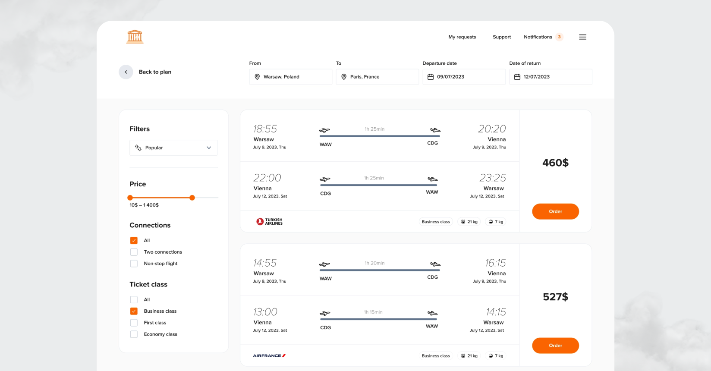Click the Turkish Airlines logo
Image resolution: width=711 pixels, height=371 pixels.
(270, 222)
